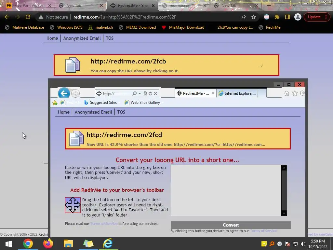Image resolution: width=333 pixels, height=250 pixels.
Task: Share this page icon in Chrome address bar
Action: 243,17
